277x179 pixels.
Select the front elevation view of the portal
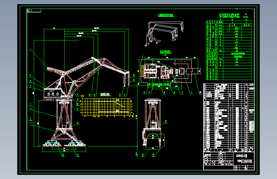click(x=153, y=123)
